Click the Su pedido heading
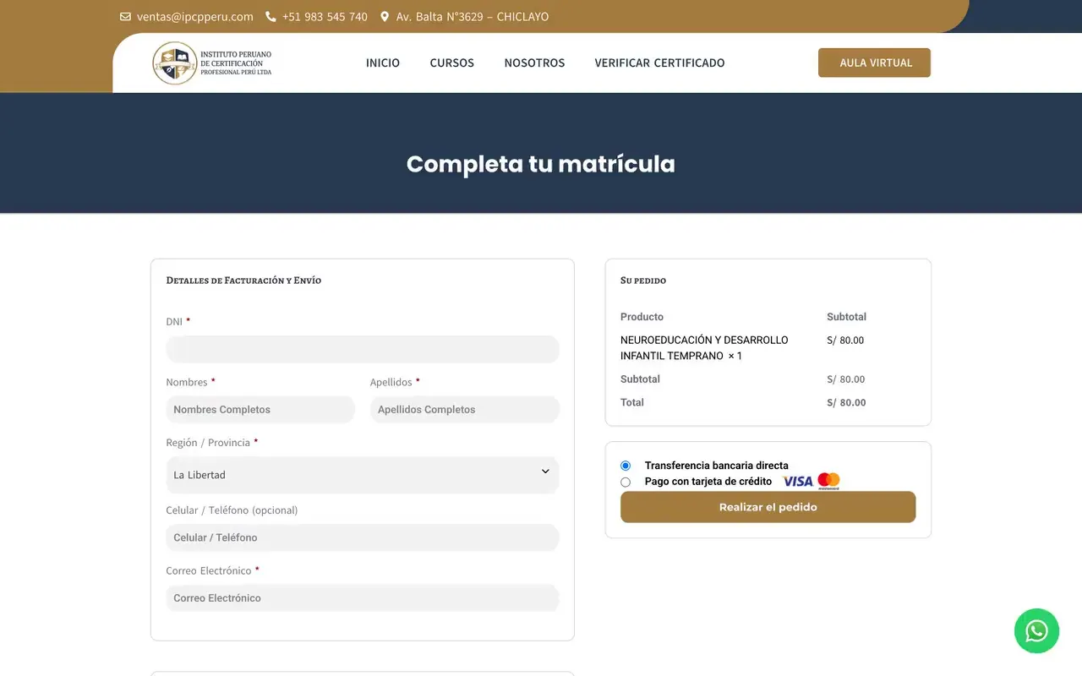The height and width of the screenshot is (676, 1082). click(643, 281)
